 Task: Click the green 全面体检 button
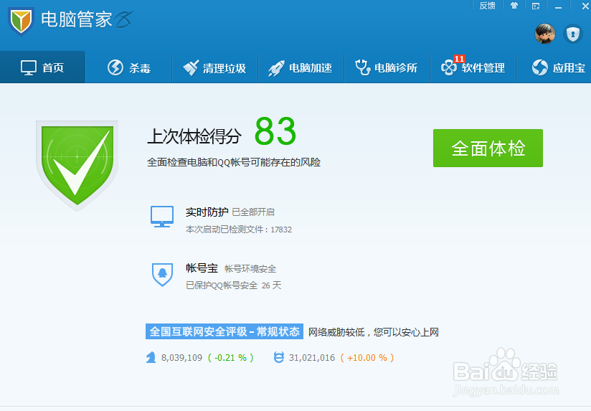[x=488, y=148]
